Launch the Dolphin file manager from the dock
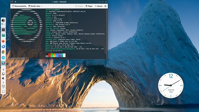The width and height of the screenshot is (199, 112). click(3, 35)
